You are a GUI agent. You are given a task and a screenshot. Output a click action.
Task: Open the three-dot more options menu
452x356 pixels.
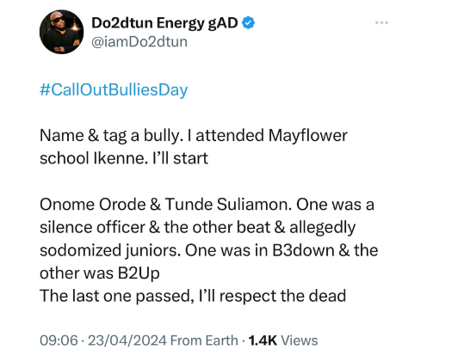click(x=381, y=22)
